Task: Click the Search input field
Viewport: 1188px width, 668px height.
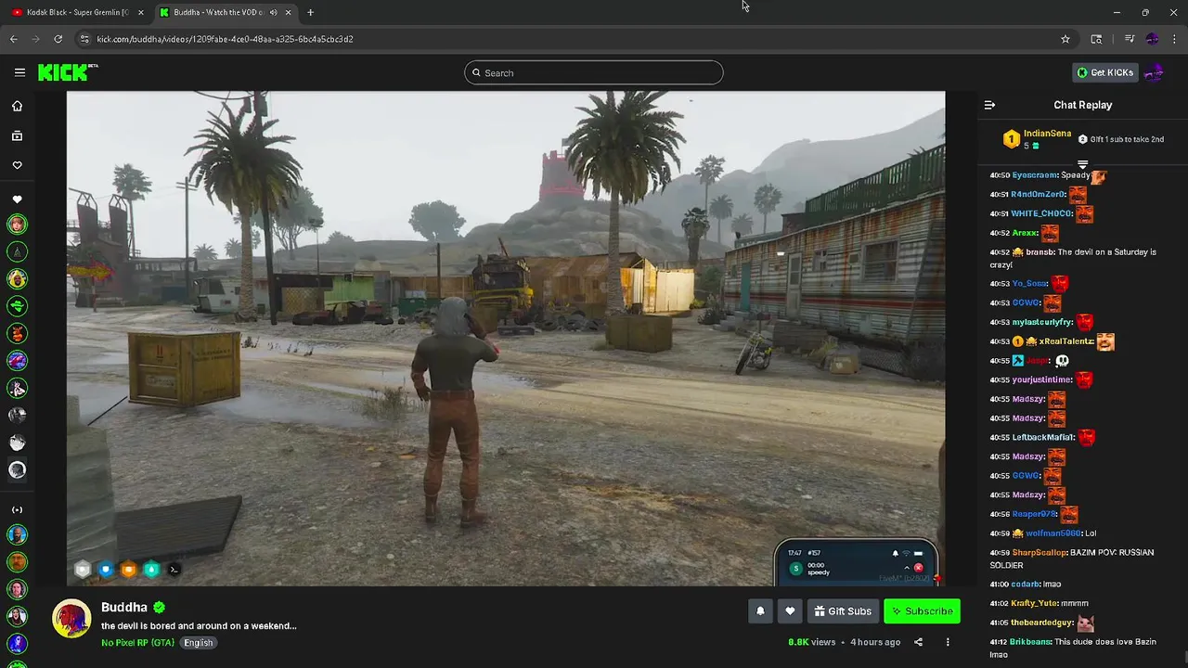Action: (x=594, y=72)
